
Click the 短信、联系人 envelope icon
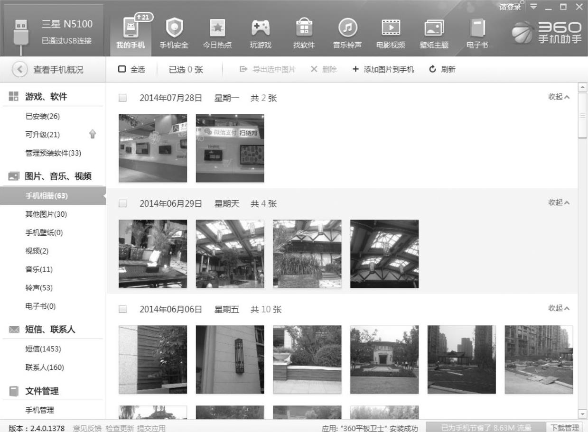click(14, 330)
